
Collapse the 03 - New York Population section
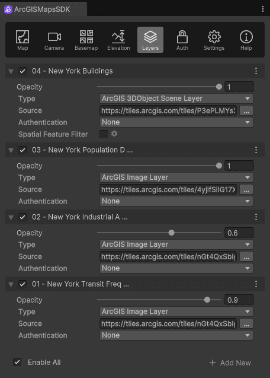point(11,151)
